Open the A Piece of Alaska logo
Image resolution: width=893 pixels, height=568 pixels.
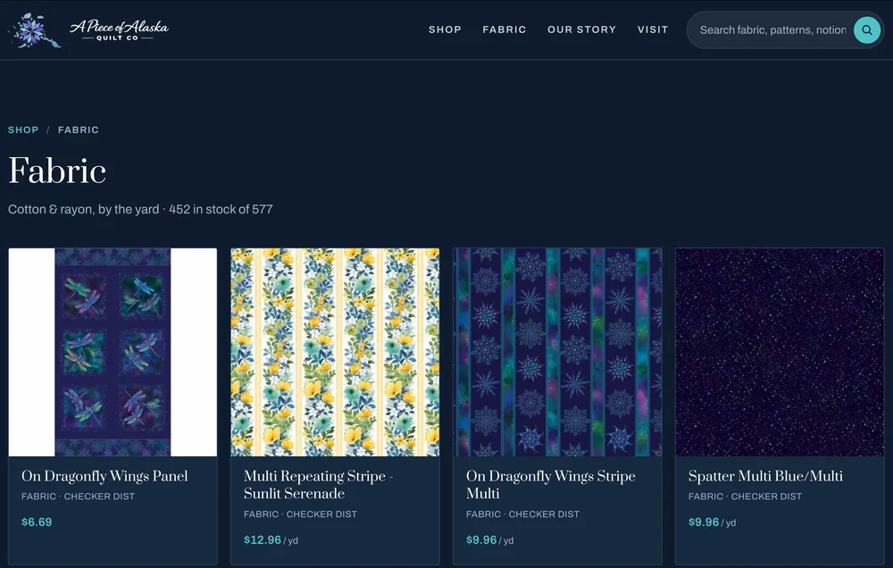coord(88,29)
